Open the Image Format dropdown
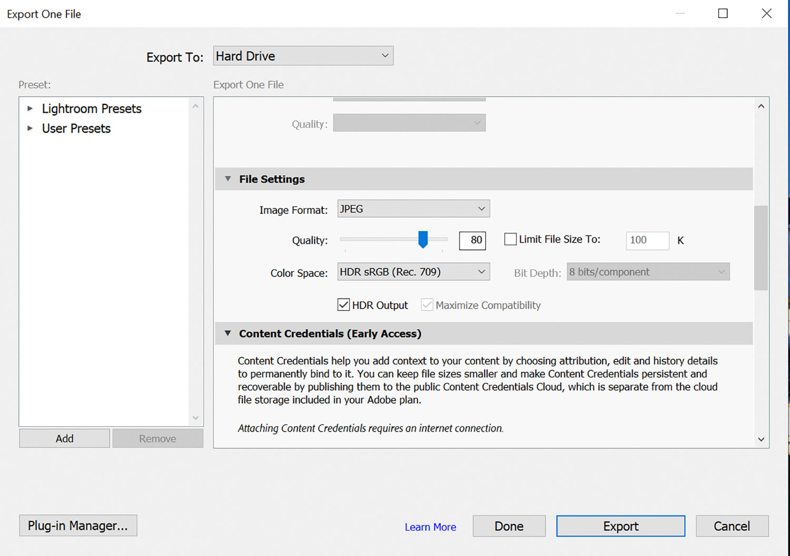790x556 pixels. point(413,209)
